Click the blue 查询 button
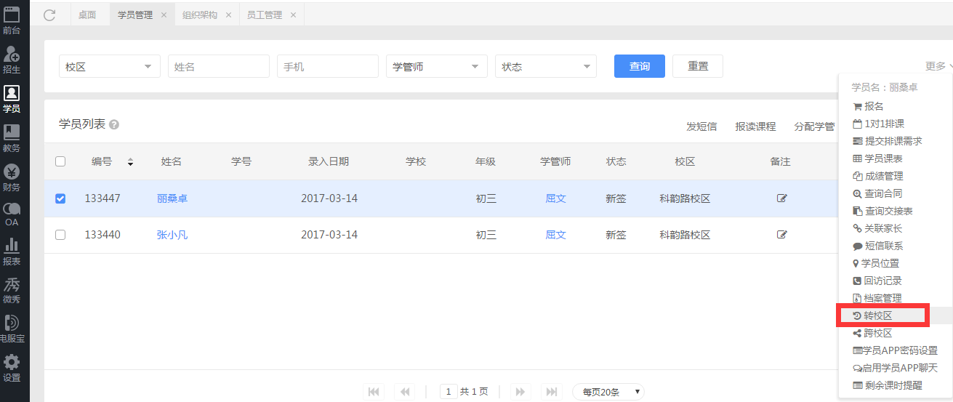This screenshot has width=953, height=402. tap(640, 66)
